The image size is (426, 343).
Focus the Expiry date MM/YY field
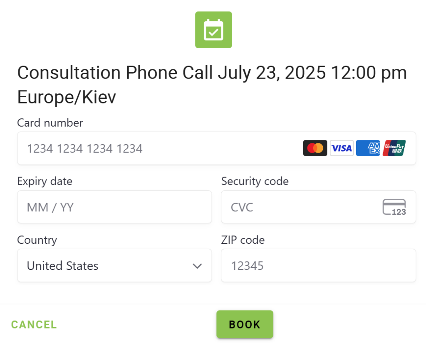114,207
